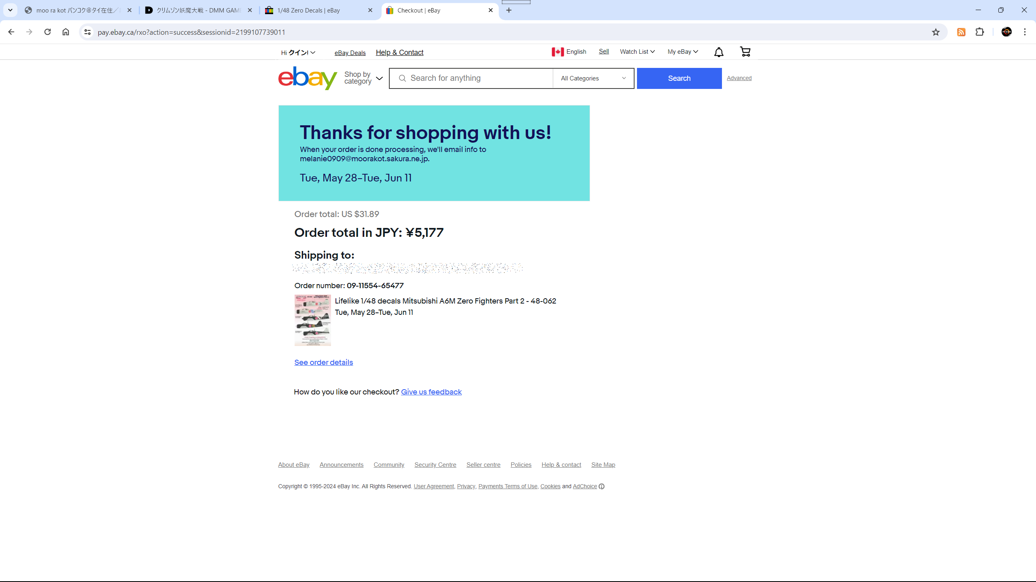Click the confirmation email address text
The image size is (1036, 582).
(x=364, y=159)
